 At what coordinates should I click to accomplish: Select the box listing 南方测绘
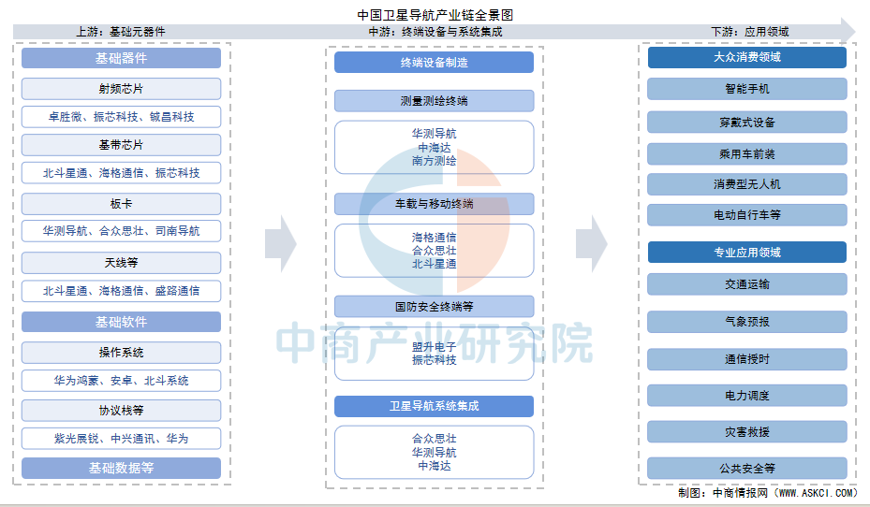[x=434, y=148]
